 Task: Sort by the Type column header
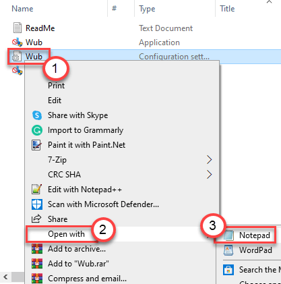coord(147,9)
